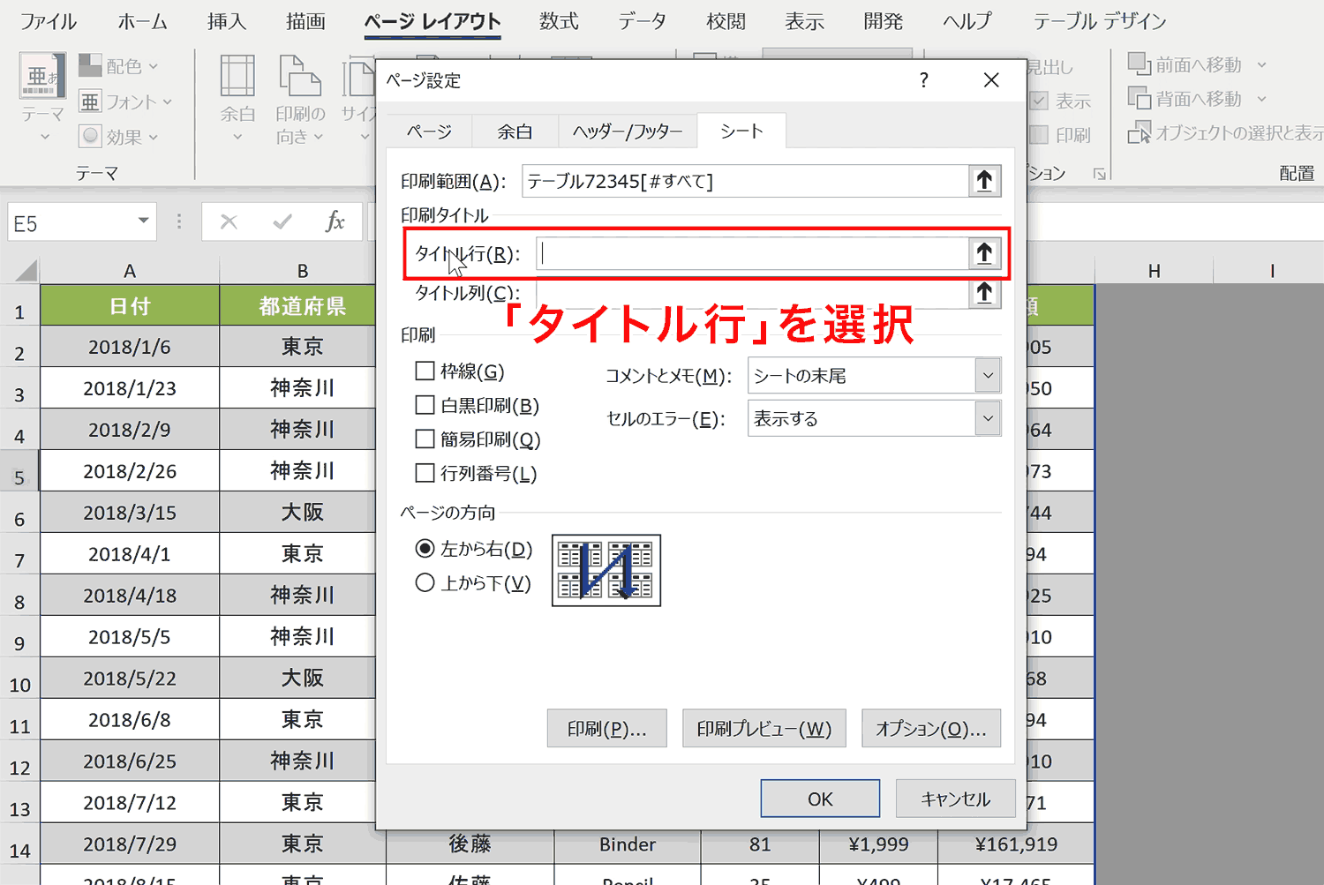
Task: Open the 挿入 ribbon tab
Action: coord(227,21)
